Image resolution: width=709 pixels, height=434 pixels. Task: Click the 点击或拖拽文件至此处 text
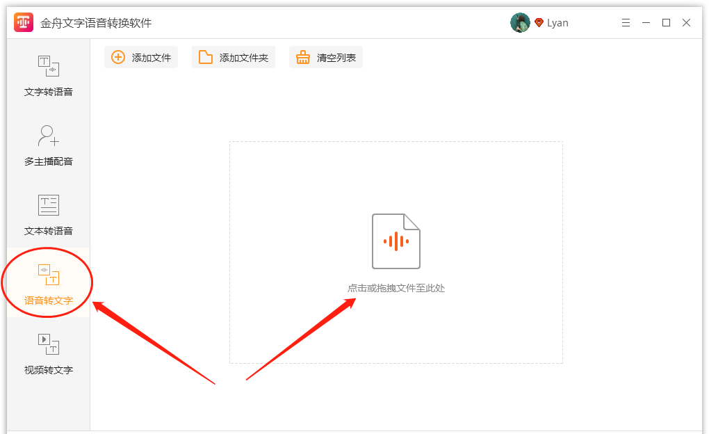pos(396,288)
